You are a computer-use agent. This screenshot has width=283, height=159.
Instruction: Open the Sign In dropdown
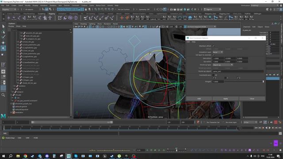tap(212, 9)
